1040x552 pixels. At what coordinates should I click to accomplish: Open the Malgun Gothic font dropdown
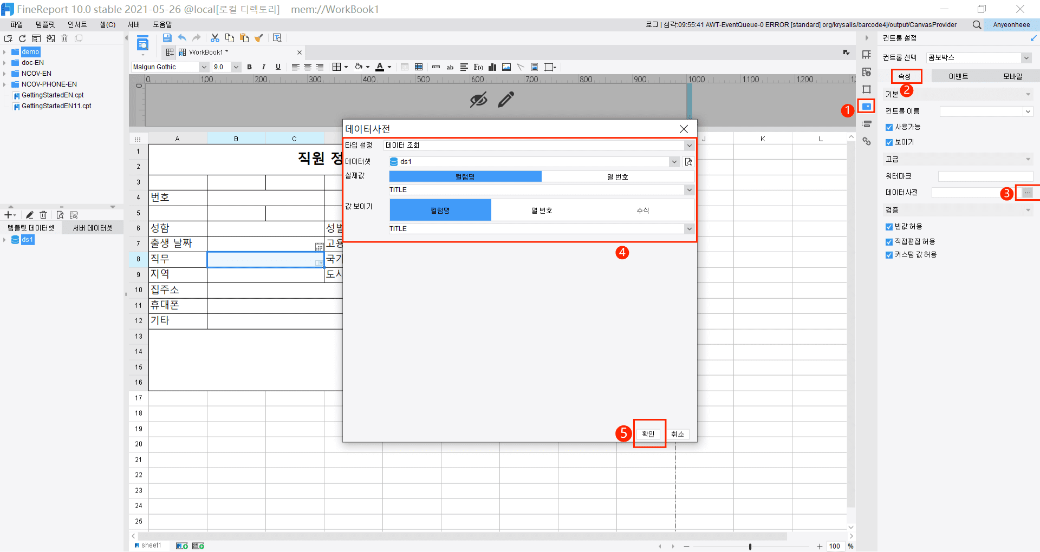pos(204,67)
